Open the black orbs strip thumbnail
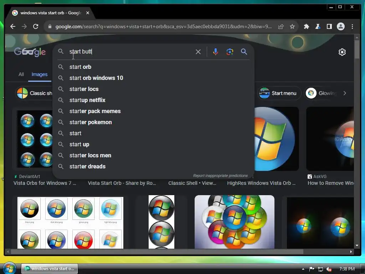The width and height of the screenshot is (365, 274). (161, 222)
